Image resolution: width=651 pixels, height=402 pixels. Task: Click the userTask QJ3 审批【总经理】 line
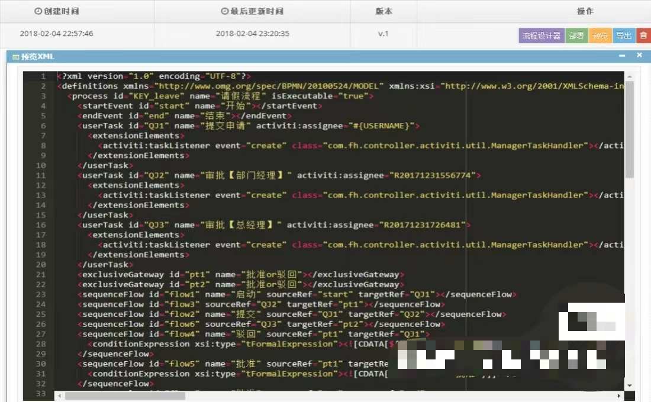point(274,225)
